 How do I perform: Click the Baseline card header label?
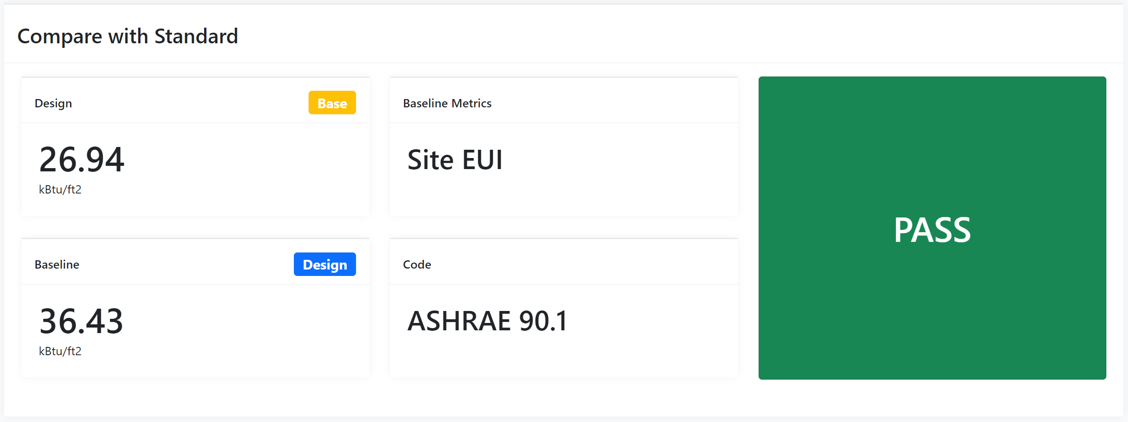(x=57, y=264)
